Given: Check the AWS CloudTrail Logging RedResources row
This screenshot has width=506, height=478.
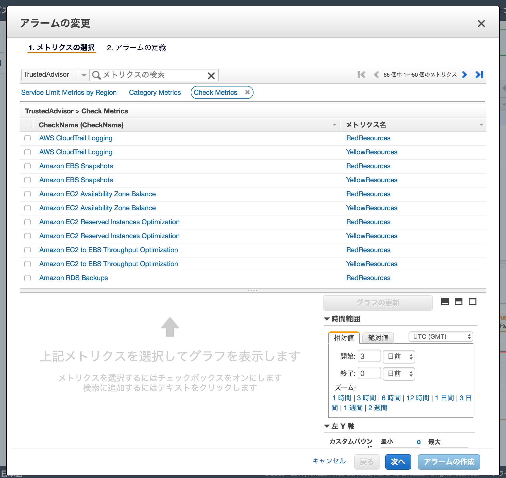Looking at the screenshot, I should (x=27, y=138).
